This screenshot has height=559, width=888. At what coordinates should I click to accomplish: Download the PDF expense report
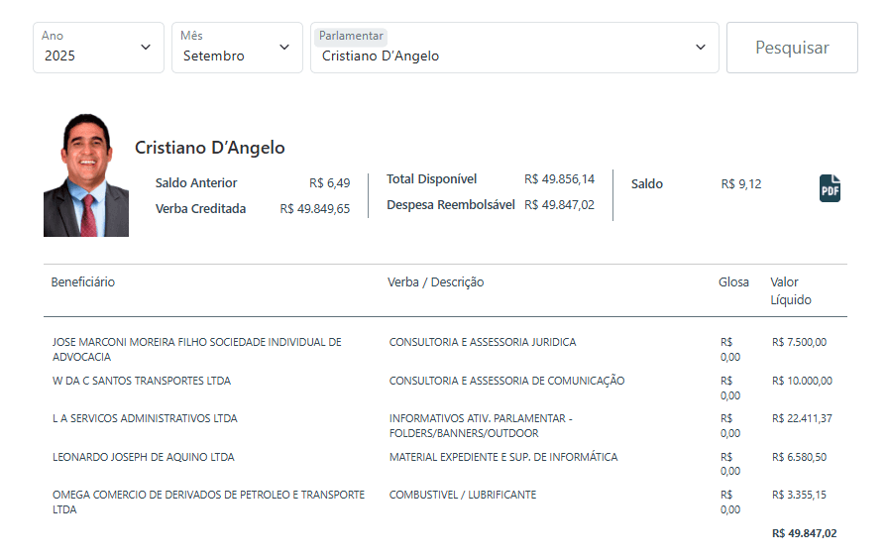(830, 187)
